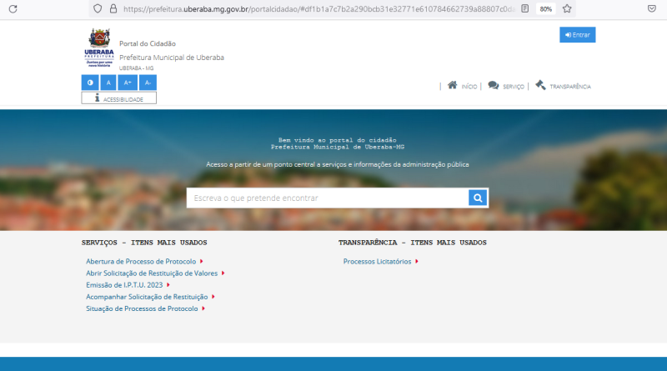This screenshot has height=371, width=667.
Task: Reset font size with the 'A' button
Action: (x=108, y=83)
